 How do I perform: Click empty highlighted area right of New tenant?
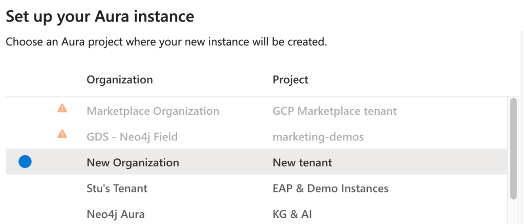[420, 162]
